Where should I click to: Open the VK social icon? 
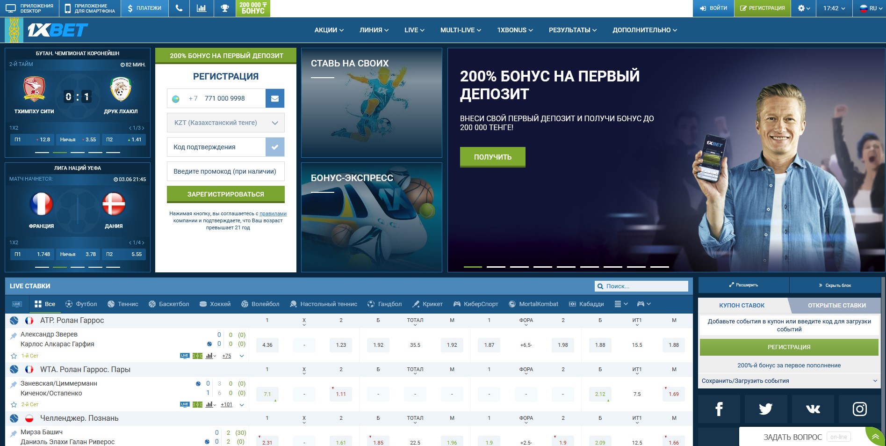(x=813, y=409)
